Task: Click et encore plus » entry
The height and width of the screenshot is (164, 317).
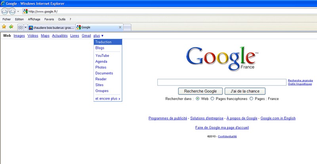Action: point(108,98)
